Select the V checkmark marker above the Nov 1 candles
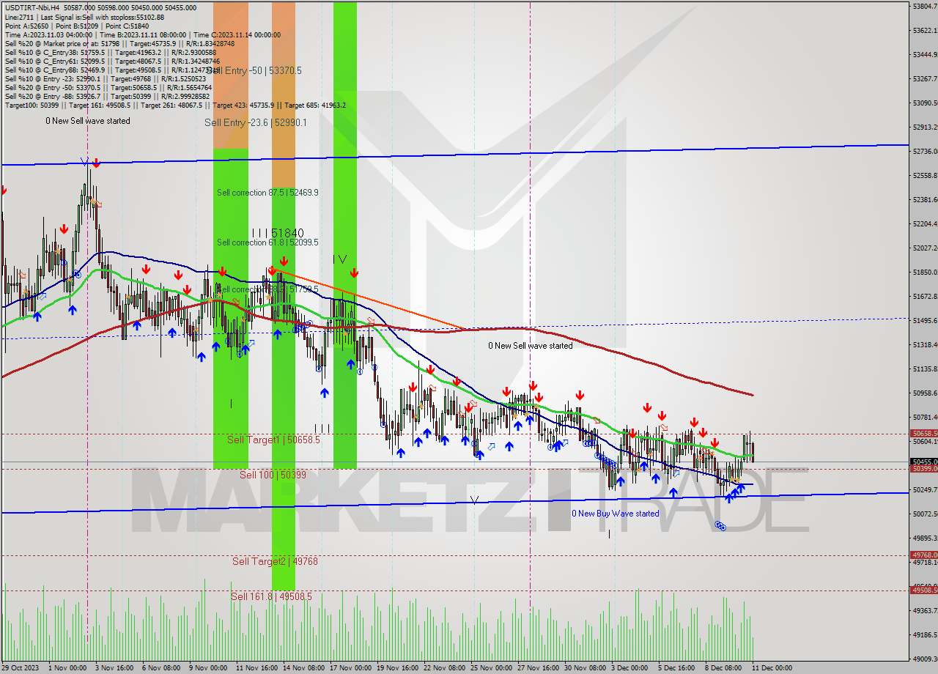This screenshot has width=938, height=674. (84, 163)
